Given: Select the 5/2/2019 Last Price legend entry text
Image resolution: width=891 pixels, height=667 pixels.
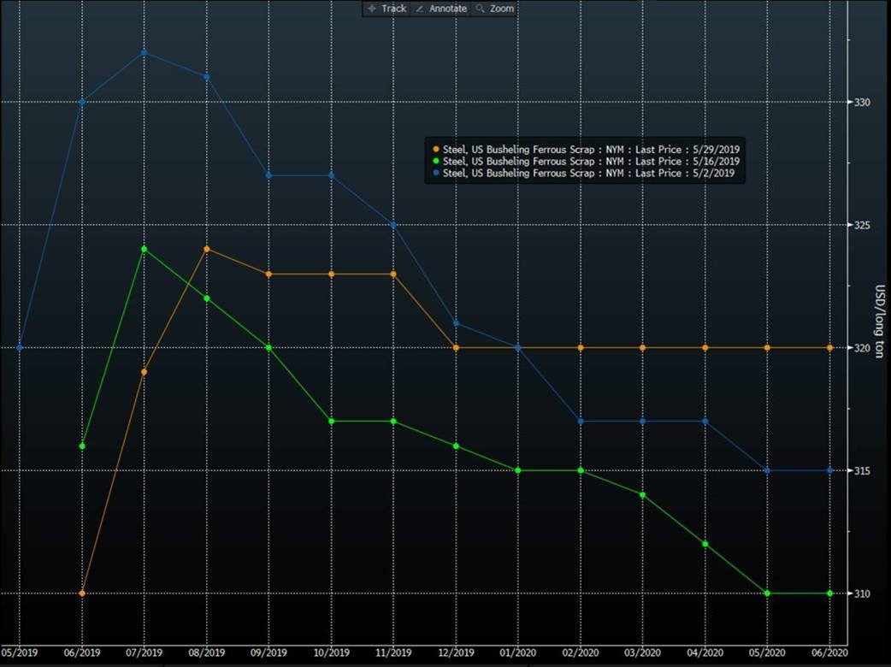Looking at the screenshot, I should click(588, 173).
